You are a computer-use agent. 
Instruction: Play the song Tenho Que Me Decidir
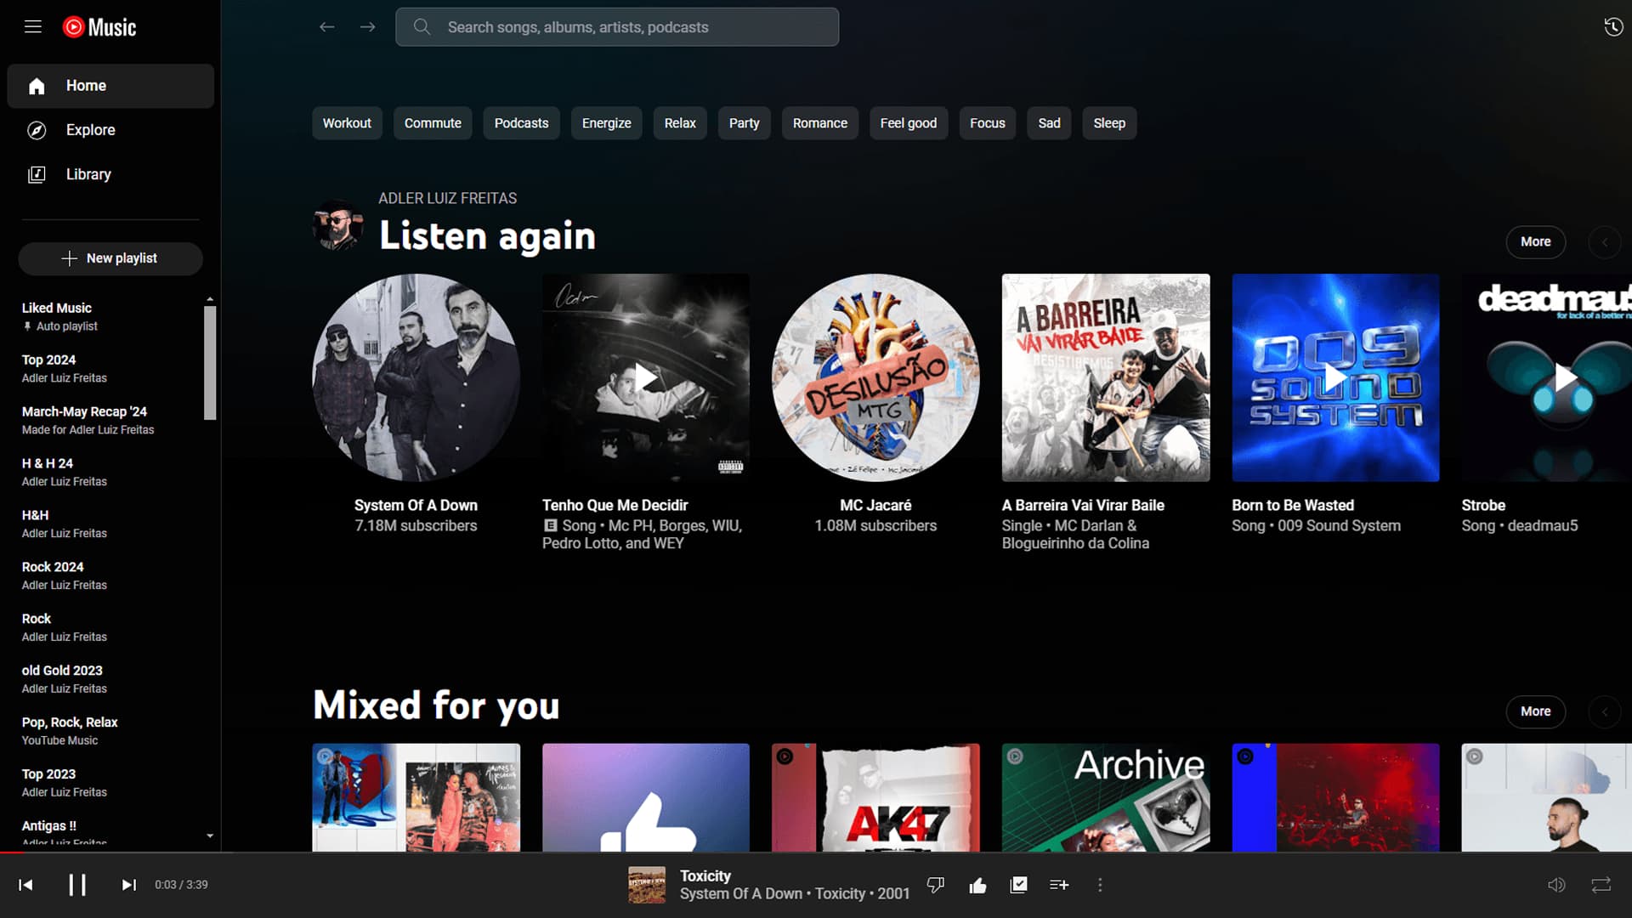[646, 377]
